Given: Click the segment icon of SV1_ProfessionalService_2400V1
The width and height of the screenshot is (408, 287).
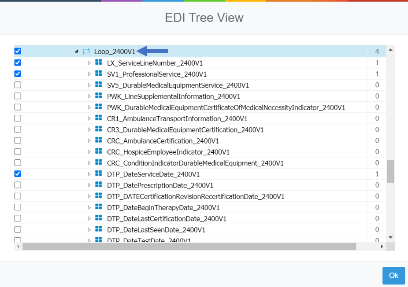Looking at the screenshot, I should (x=99, y=74).
